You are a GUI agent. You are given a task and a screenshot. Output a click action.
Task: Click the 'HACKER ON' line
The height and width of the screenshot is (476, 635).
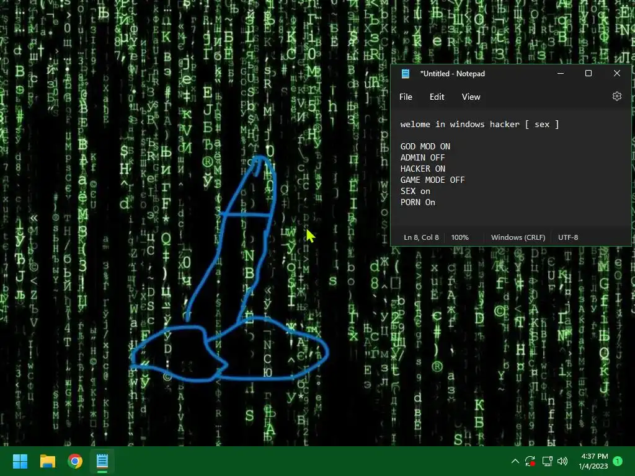pyautogui.click(x=423, y=169)
